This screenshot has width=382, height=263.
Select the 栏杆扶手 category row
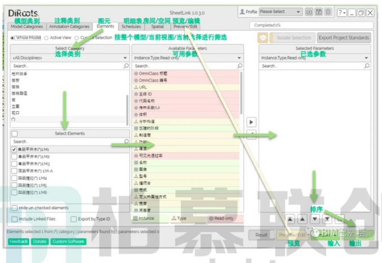tap(68, 73)
